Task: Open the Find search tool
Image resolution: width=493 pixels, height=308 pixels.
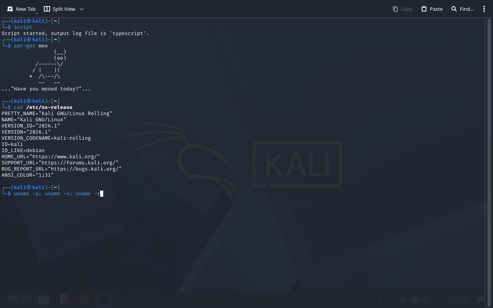Action: point(462,9)
